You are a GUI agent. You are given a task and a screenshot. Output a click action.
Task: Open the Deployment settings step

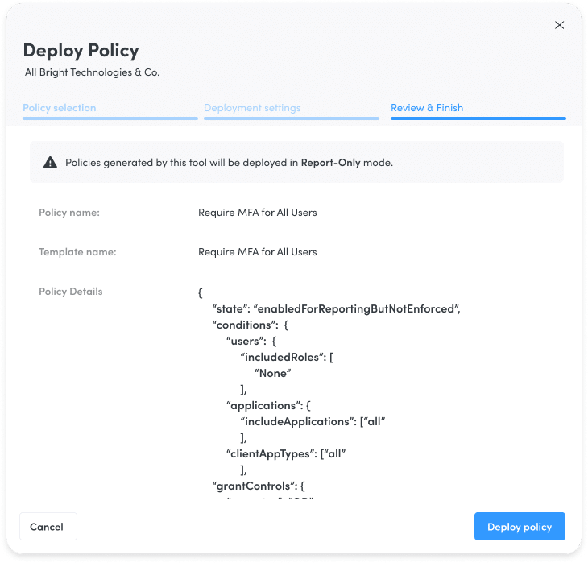click(252, 108)
